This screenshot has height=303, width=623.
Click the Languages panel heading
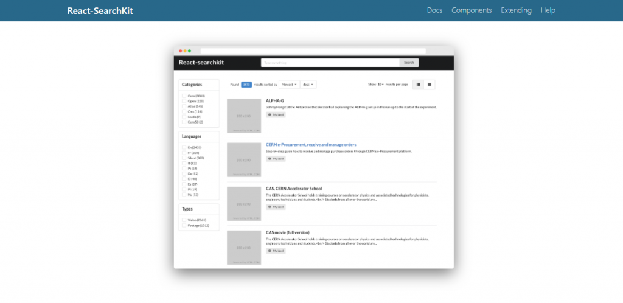[x=192, y=136]
